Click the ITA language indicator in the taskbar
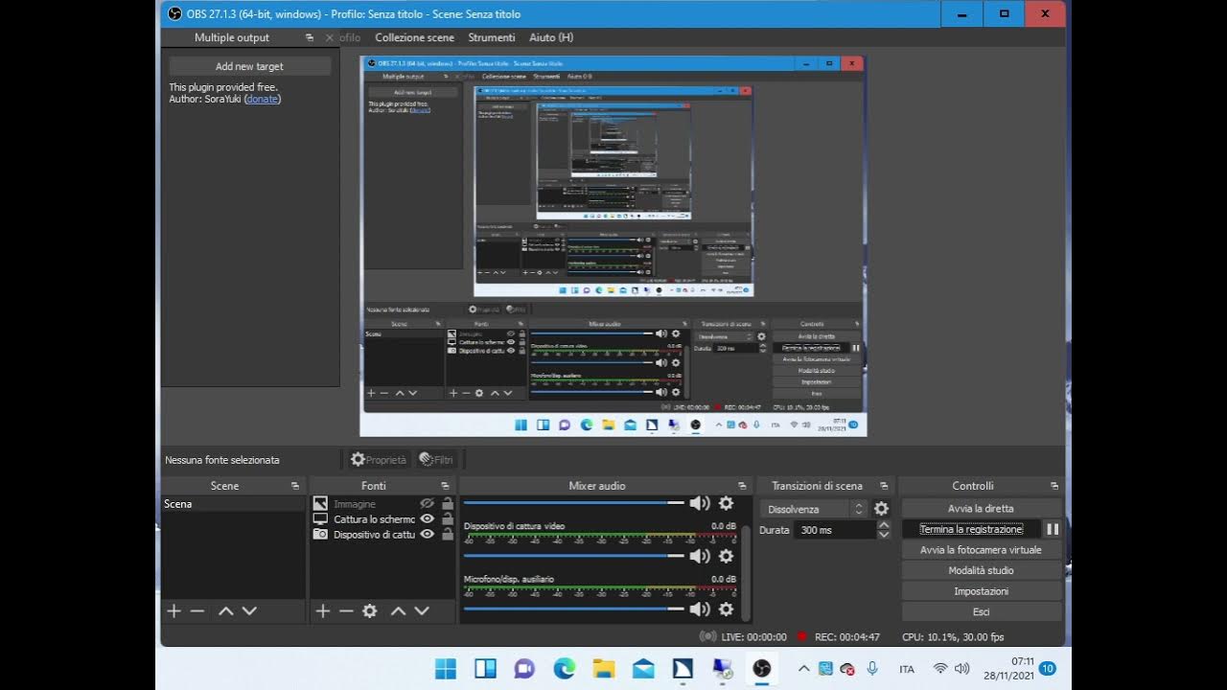Screen dimensions: 1227x690 (907, 669)
